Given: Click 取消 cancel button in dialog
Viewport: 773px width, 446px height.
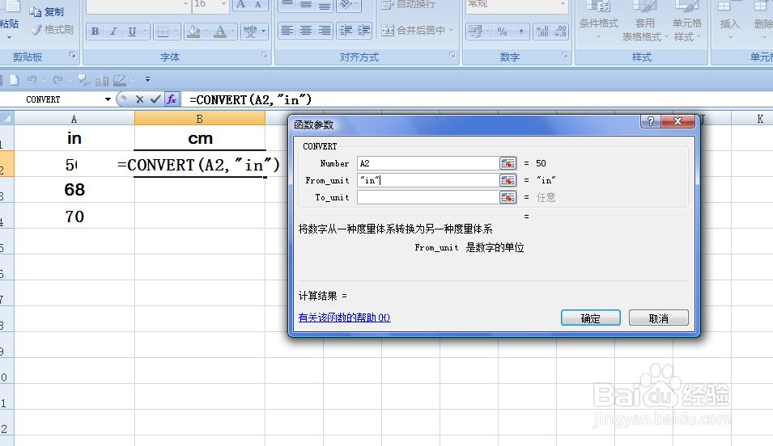Looking at the screenshot, I should coord(659,318).
